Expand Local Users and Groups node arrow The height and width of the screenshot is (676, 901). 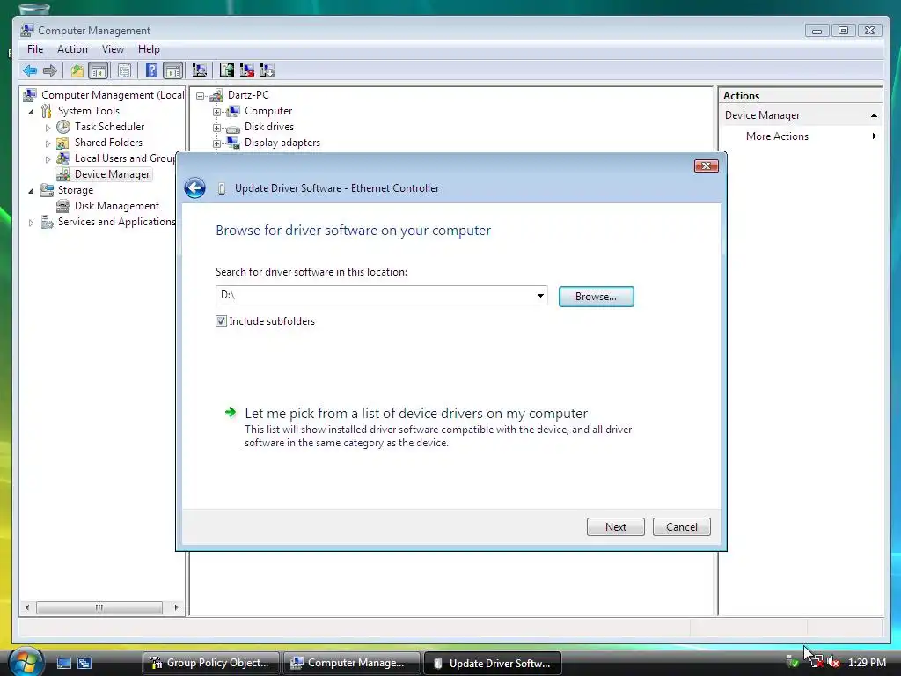point(48,159)
